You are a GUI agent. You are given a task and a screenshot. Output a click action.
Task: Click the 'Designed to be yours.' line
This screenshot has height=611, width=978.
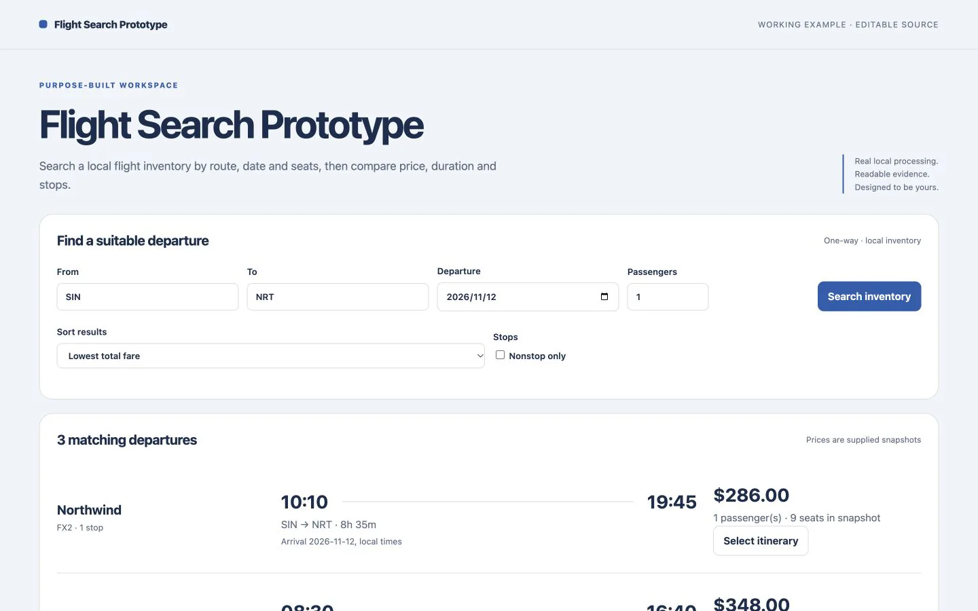tap(896, 187)
